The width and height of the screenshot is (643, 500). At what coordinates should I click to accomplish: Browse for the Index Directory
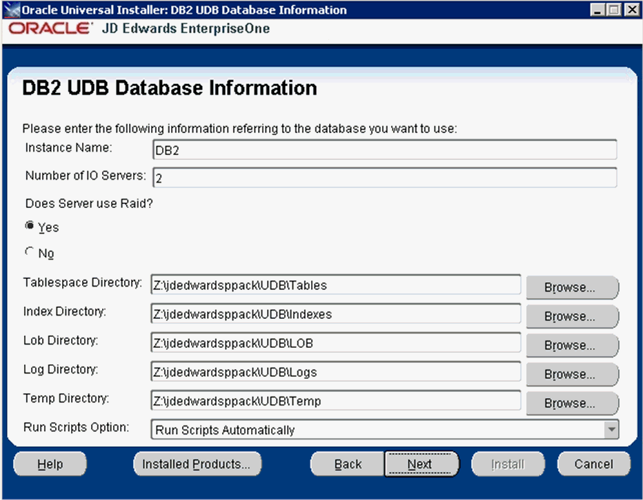pos(573,317)
